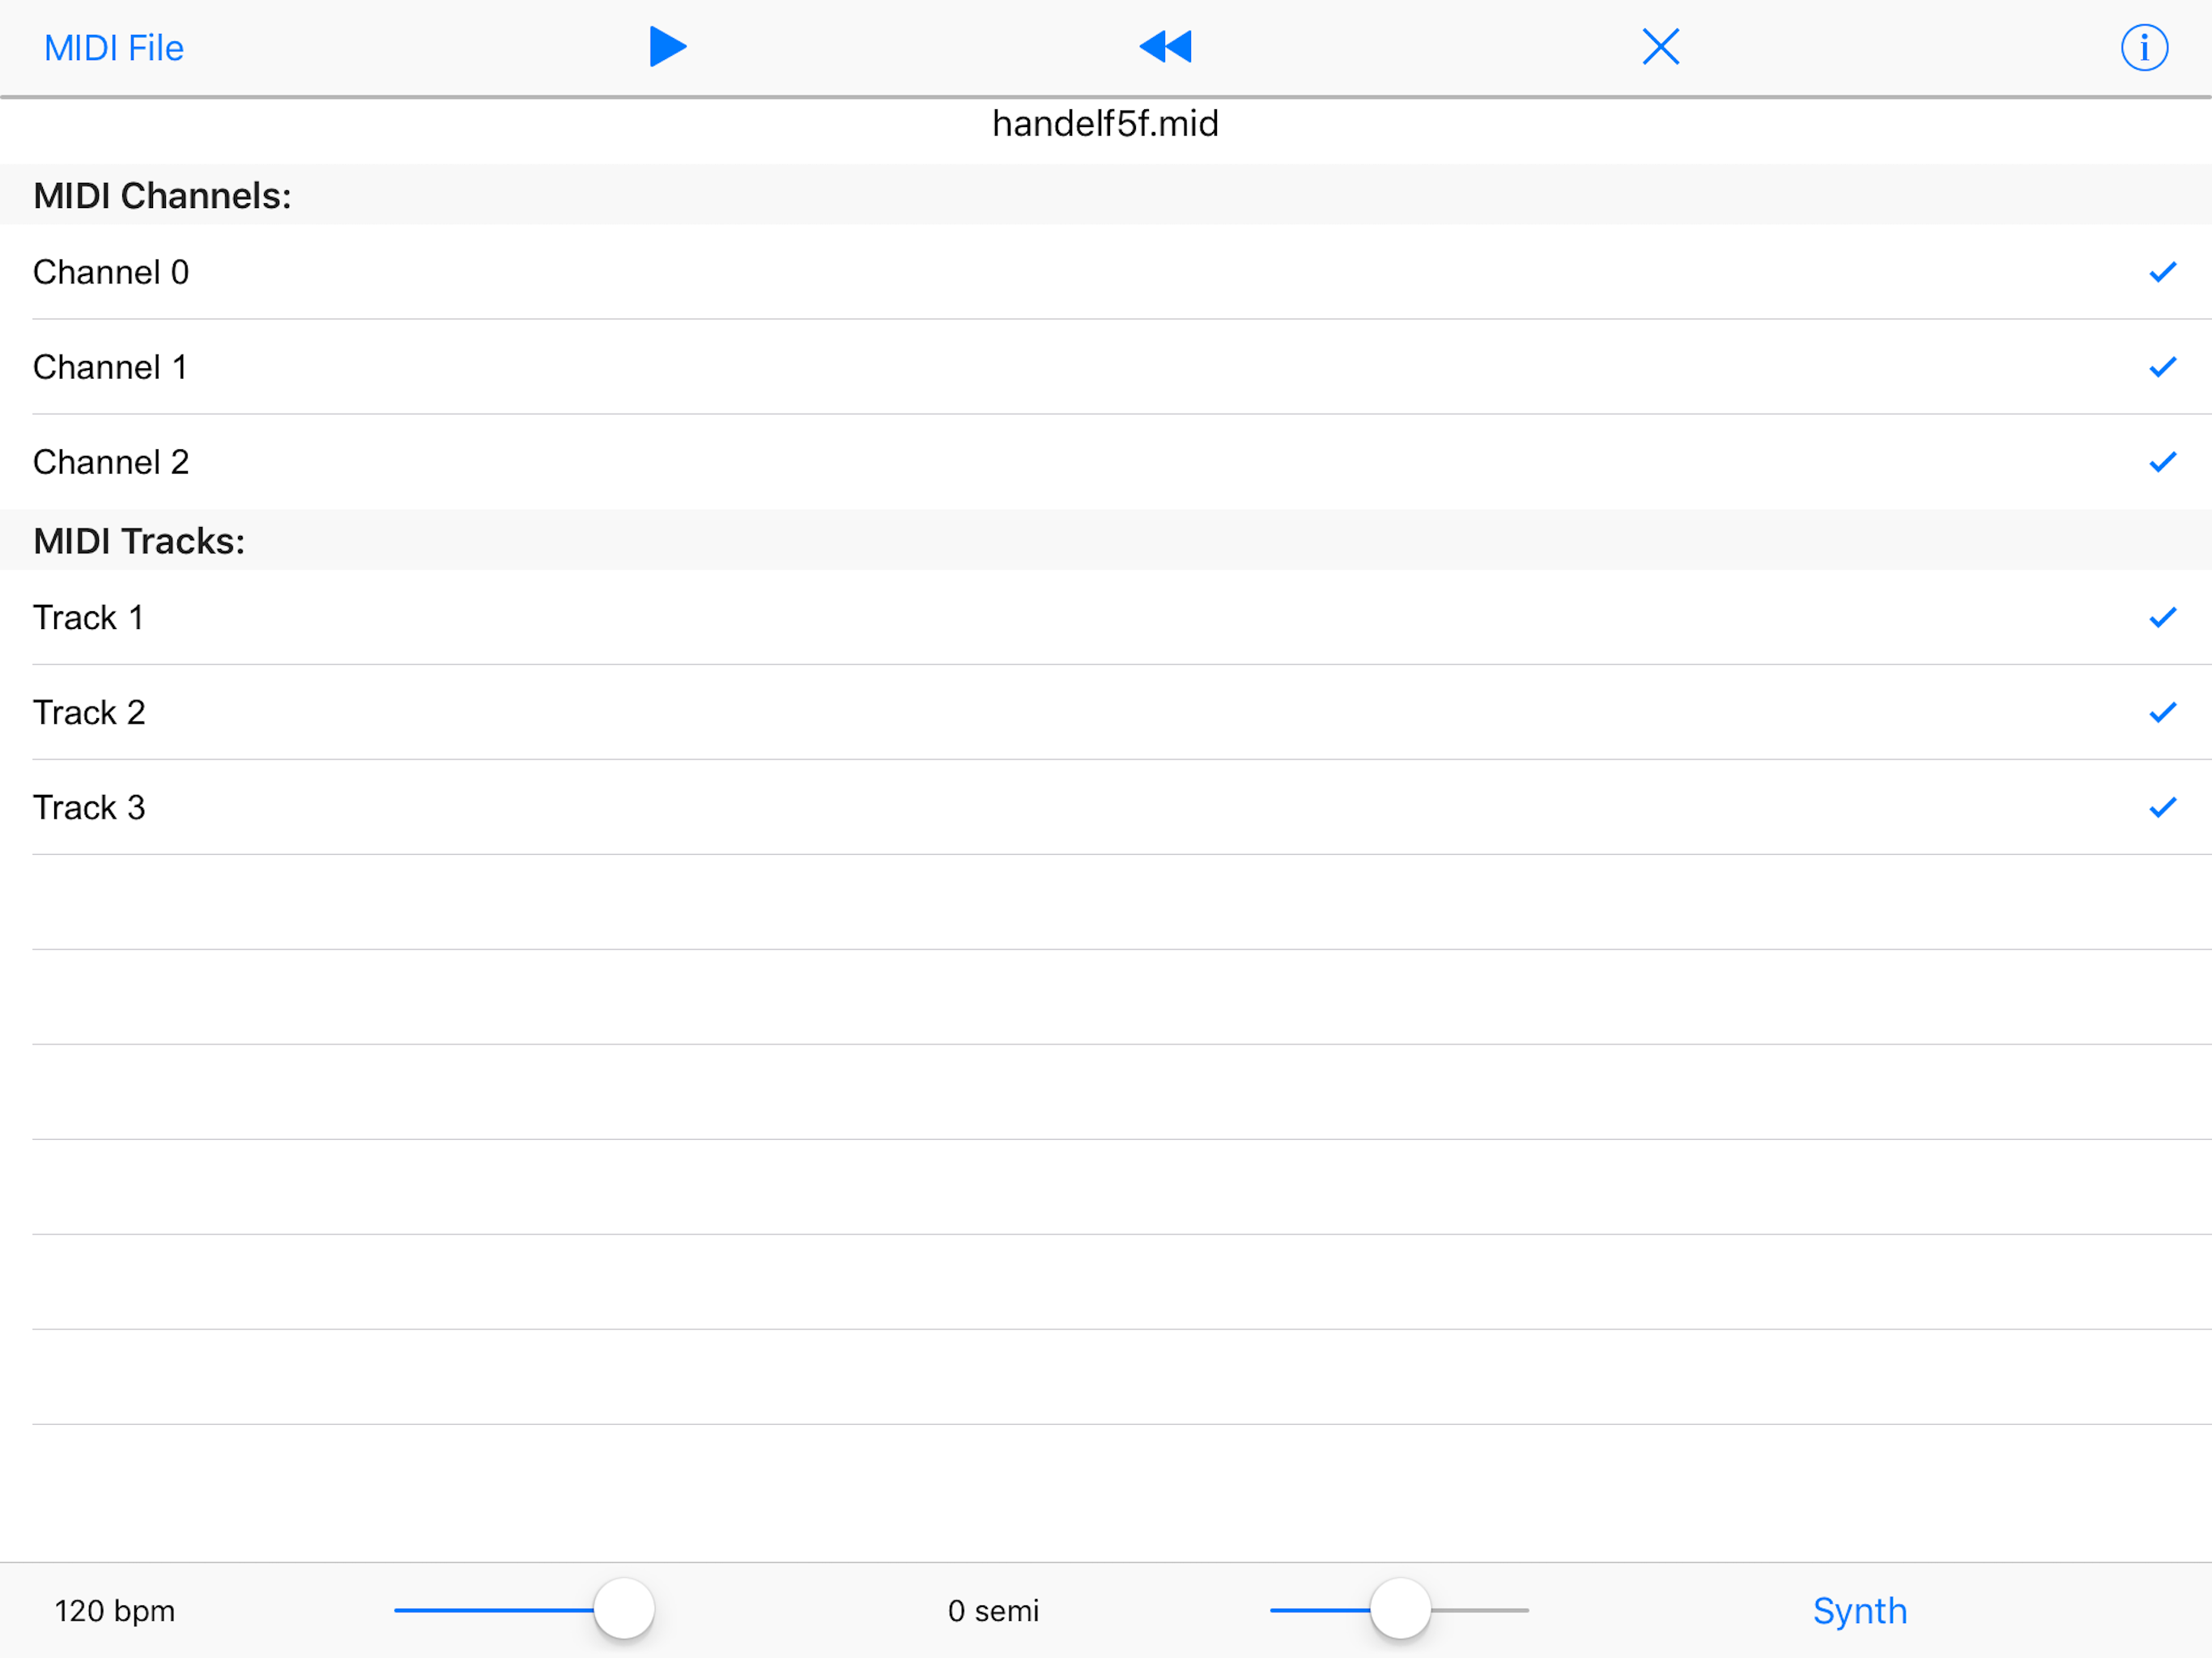Screen dimensions: 2212x1658
Task: Select the Track 3 row label
Action: [89, 807]
